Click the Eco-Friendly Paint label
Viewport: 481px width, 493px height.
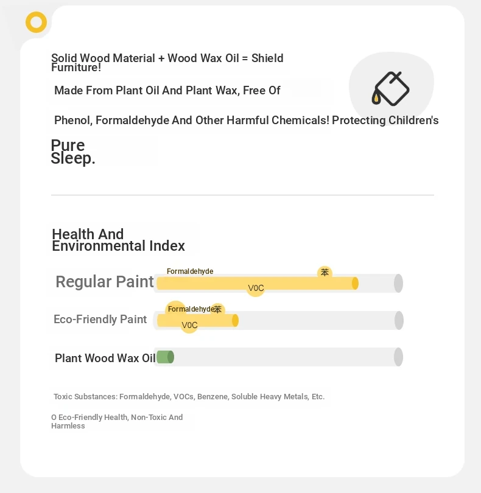pyautogui.click(x=100, y=320)
